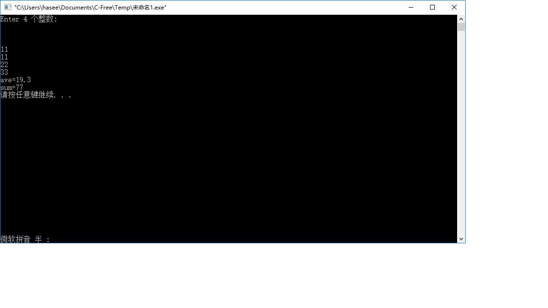
Task: Click the vertical scrollbar thumb
Action: (461, 27)
